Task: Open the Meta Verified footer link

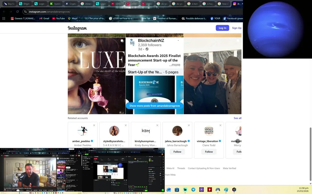Action: (x=230, y=168)
